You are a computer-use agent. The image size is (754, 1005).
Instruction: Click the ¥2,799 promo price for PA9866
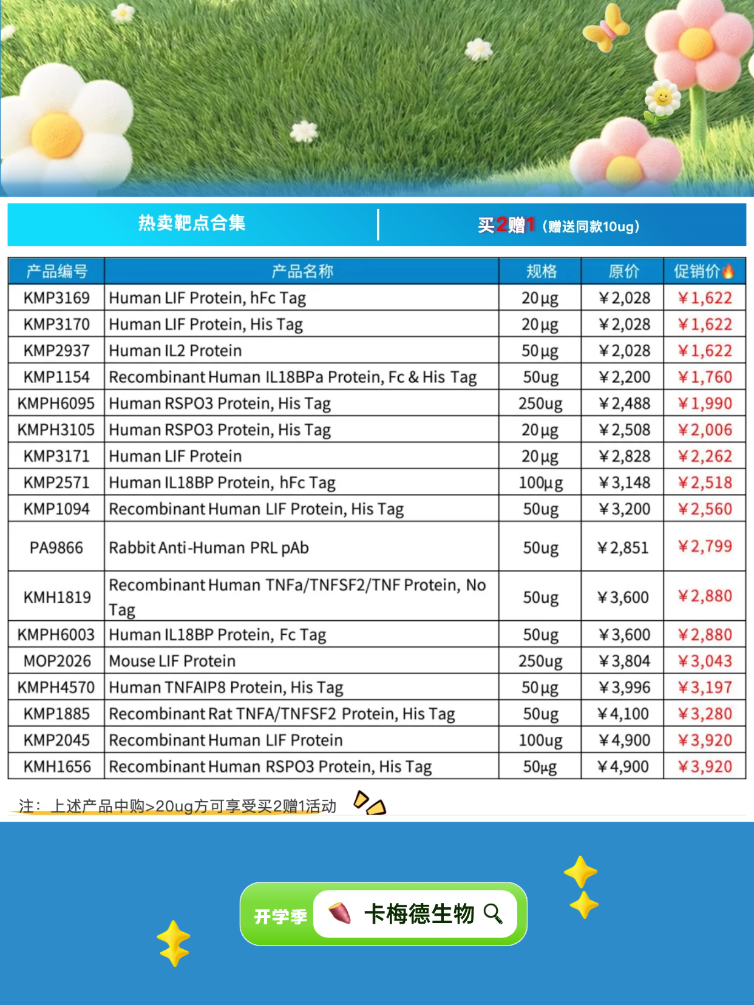click(705, 547)
